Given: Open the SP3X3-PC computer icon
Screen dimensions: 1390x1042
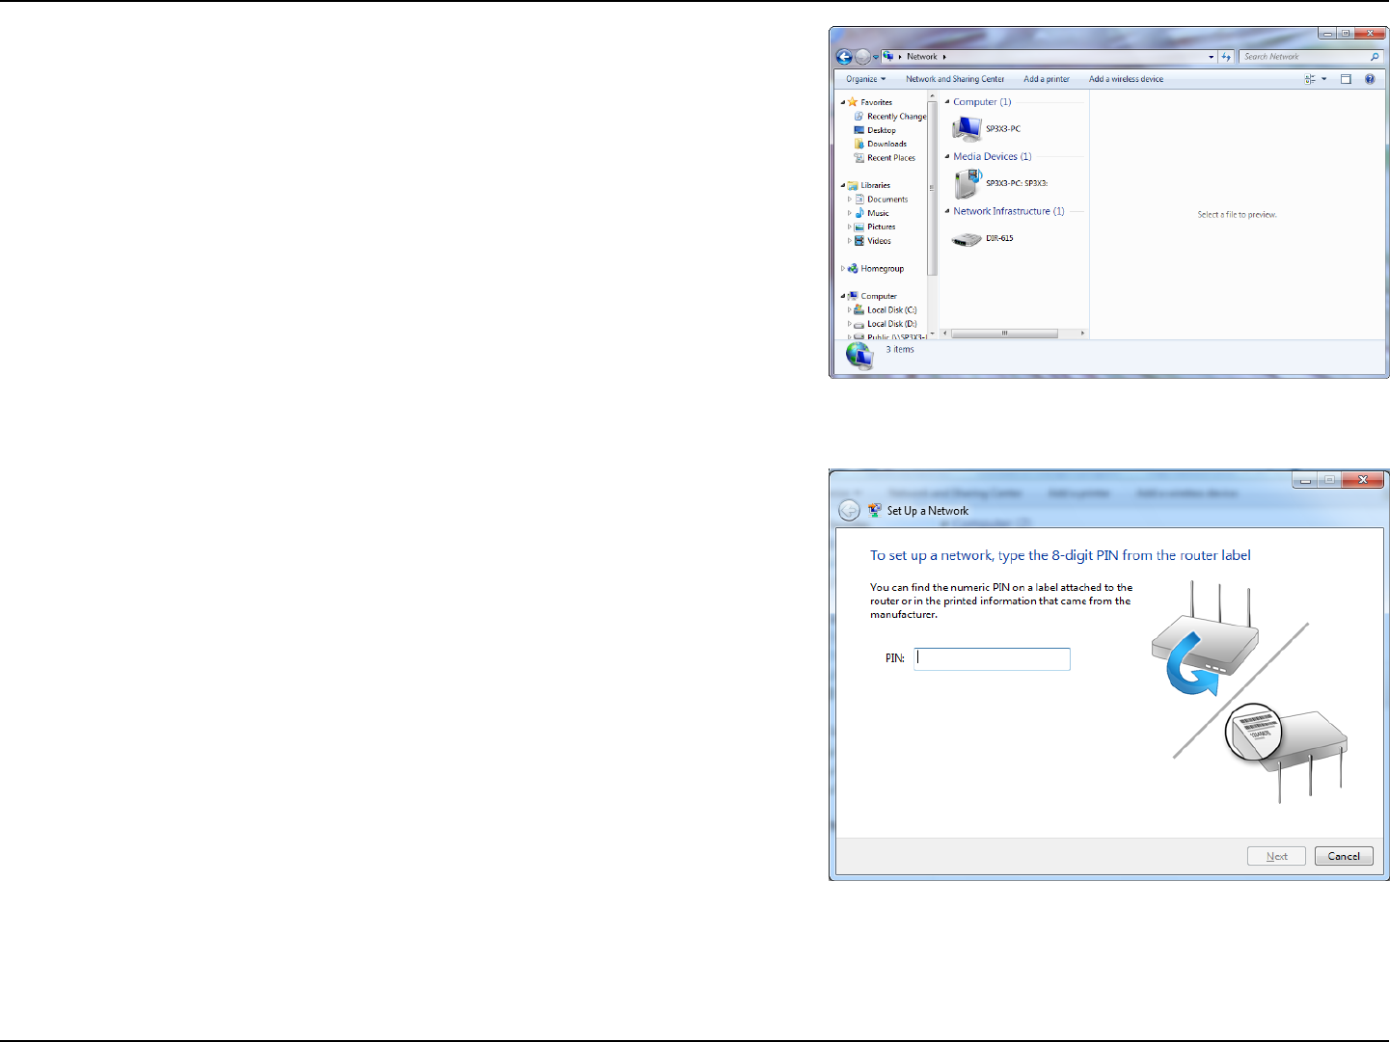Looking at the screenshot, I should coord(967,128).
